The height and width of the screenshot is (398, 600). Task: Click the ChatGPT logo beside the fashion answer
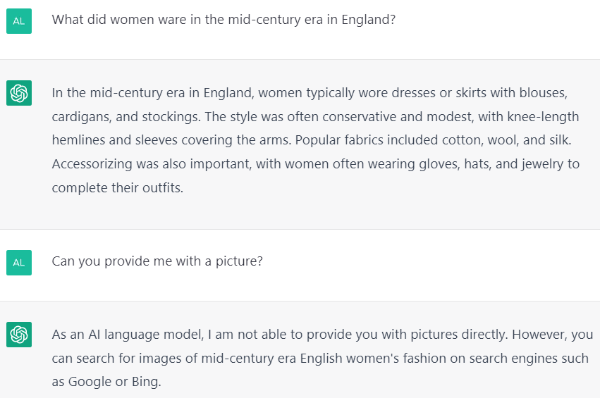coord(19,93)
